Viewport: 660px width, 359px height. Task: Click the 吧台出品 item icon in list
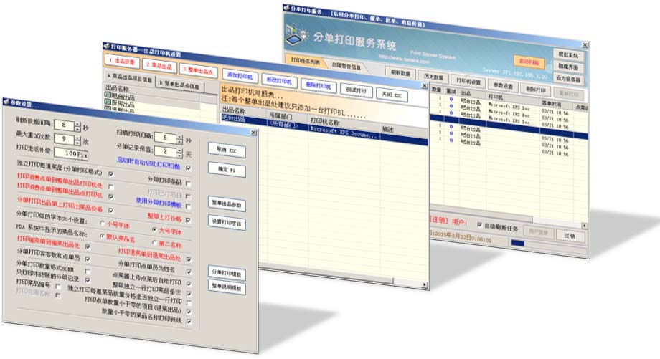108,97
